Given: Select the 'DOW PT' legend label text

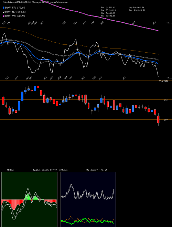Looking at the screenshot, I should pyautogui.click(x=15, y=16).
